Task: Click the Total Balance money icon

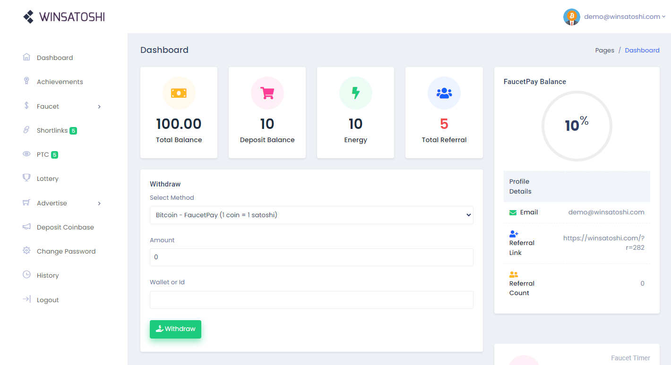Action: [179, 93]
